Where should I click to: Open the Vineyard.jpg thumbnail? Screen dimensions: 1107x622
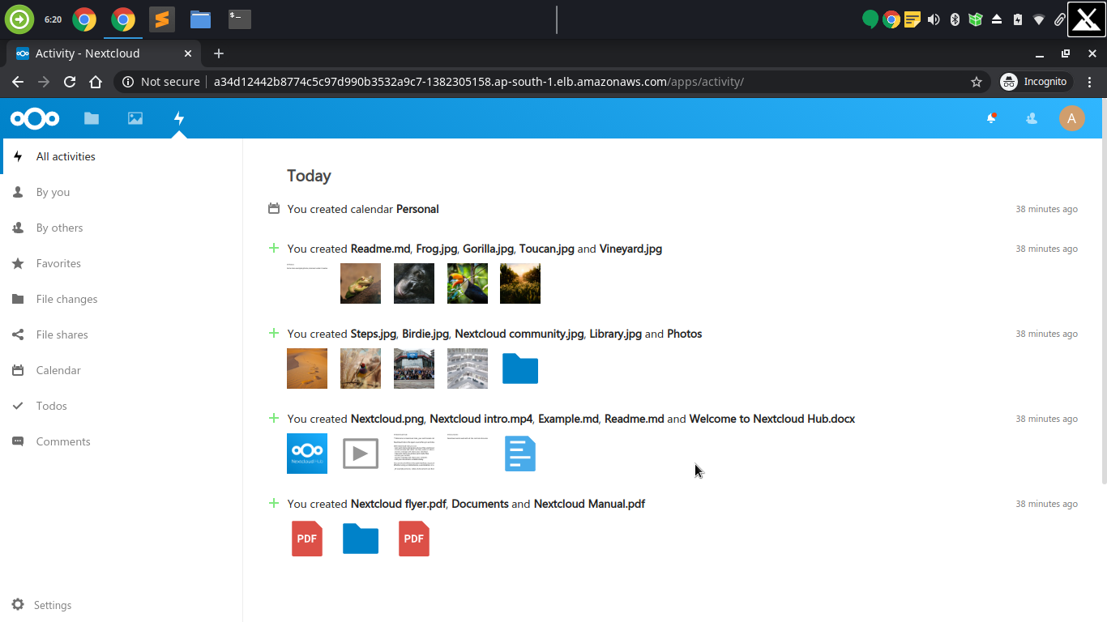(520, 283)
